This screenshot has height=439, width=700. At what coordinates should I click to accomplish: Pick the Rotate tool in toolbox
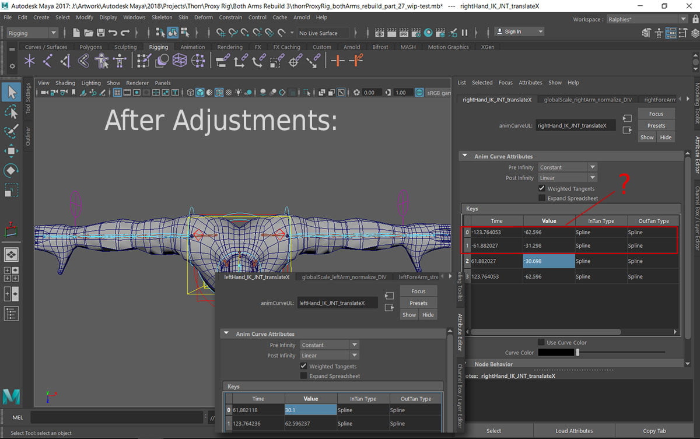click(10, 171)
